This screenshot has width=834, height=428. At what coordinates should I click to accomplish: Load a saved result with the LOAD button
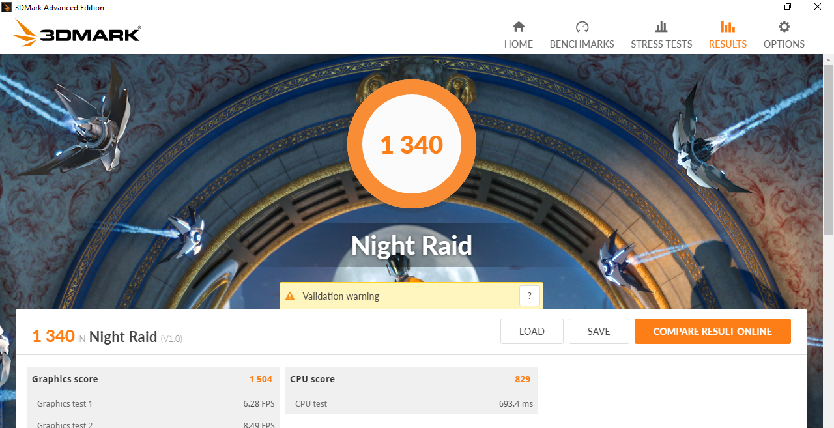(532, 331)
